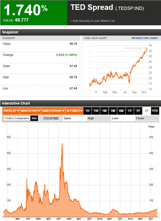The width and height of the screenshot is (161, 221).
Task: Click the Add comparison button
Action: coord(34,118)
